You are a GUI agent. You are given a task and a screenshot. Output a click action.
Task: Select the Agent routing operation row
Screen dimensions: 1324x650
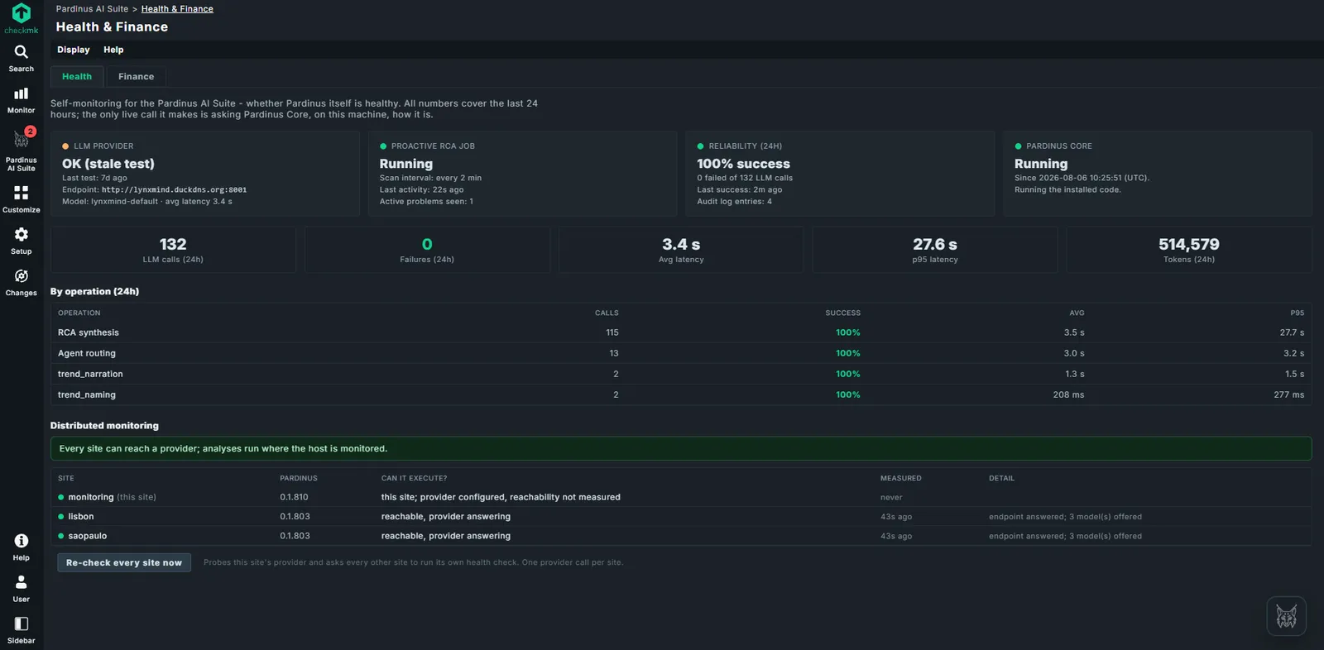point(681,353)
